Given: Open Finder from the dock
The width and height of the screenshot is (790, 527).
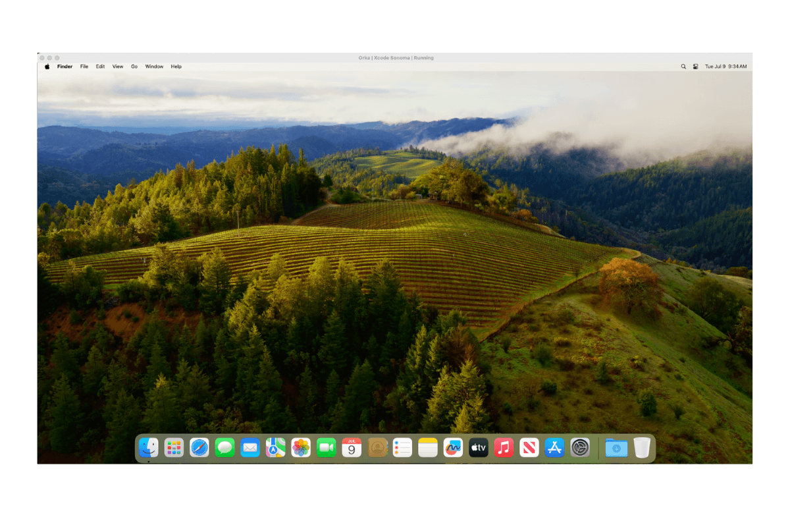Looking at the screenshot, I should [149, 448].
